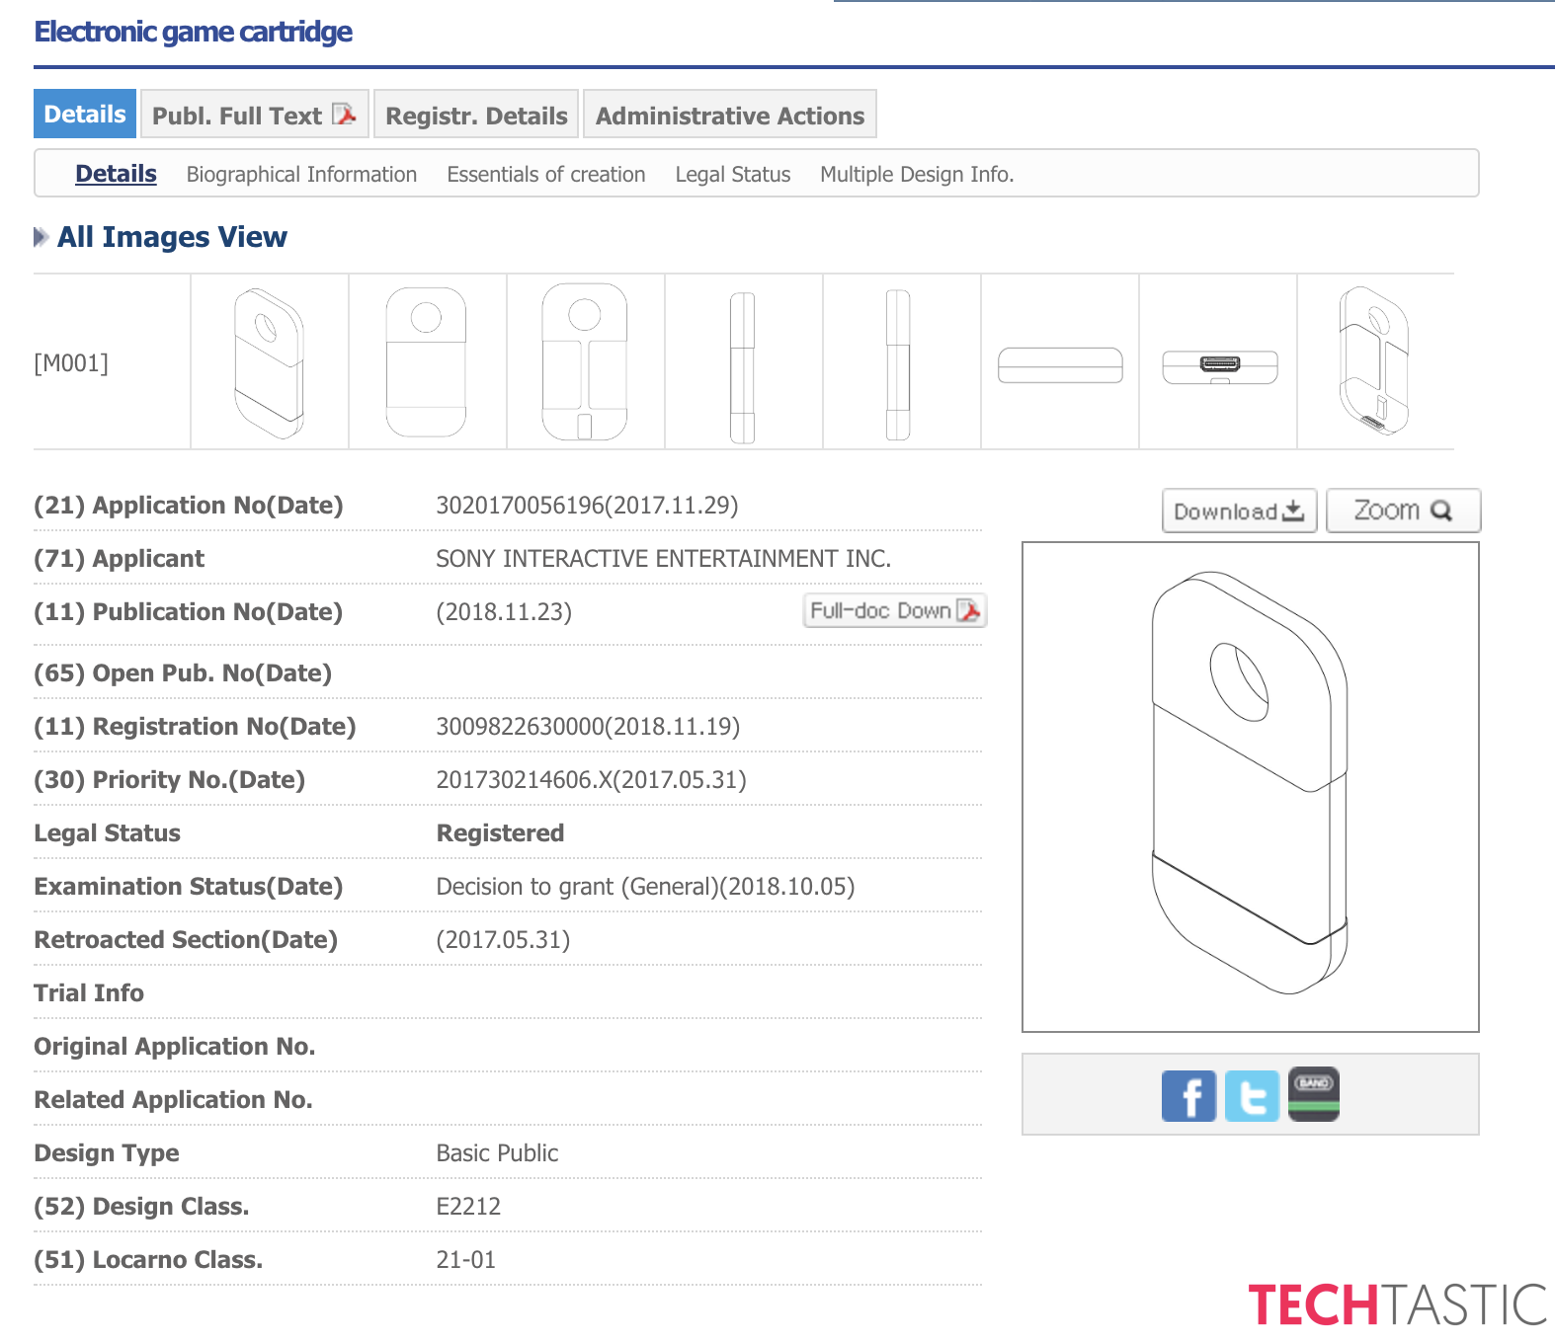Open Essentials of creation link
1555x1343 pixels.
click(545, 175)
